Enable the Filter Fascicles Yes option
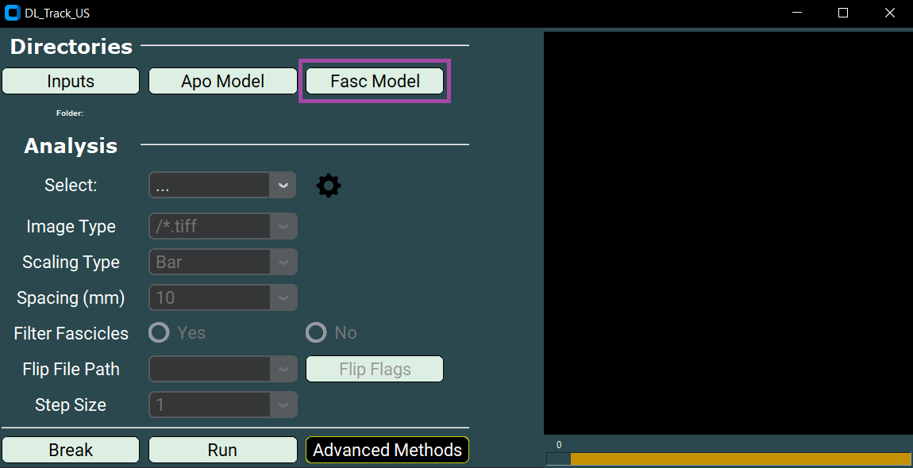Screen dimensions: 913x468 click(158, 332)
